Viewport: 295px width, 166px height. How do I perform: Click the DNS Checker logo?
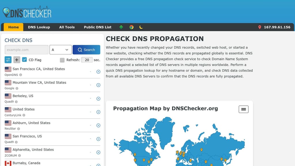27,12
